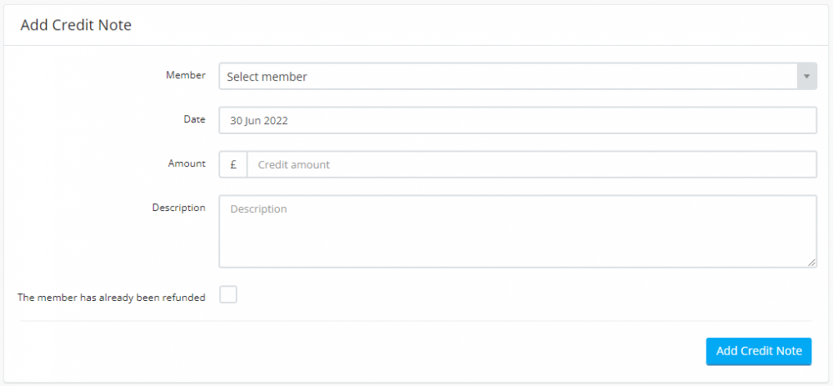Click the 30 Jun 2022 date value
833x386 pixels.
[258, 120]
